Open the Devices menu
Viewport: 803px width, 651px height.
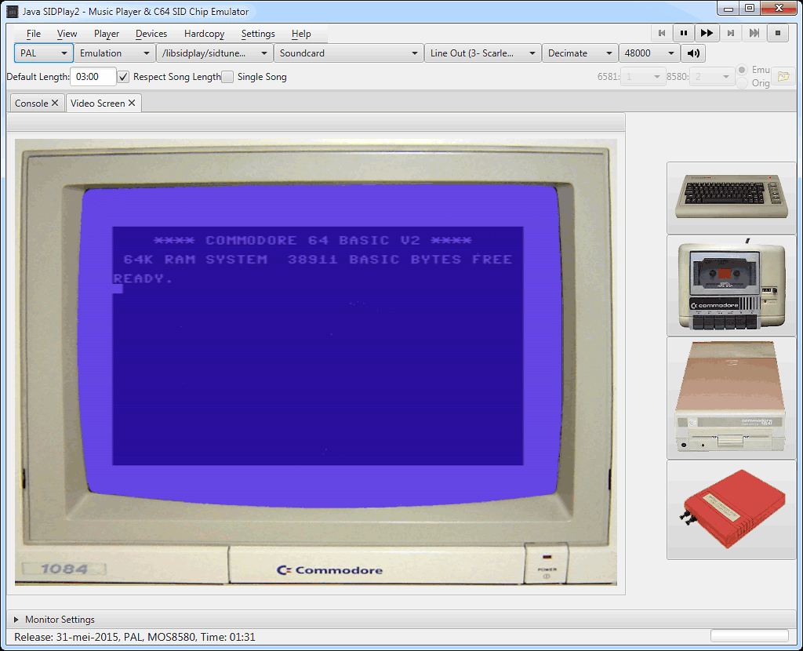point(151,34)
